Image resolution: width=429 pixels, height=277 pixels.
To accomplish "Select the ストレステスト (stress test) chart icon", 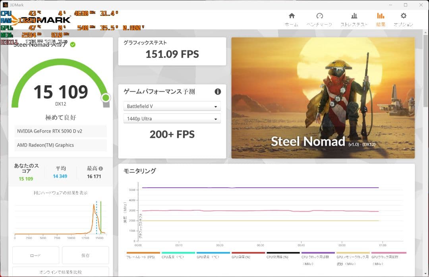I will tap(354, 16).
